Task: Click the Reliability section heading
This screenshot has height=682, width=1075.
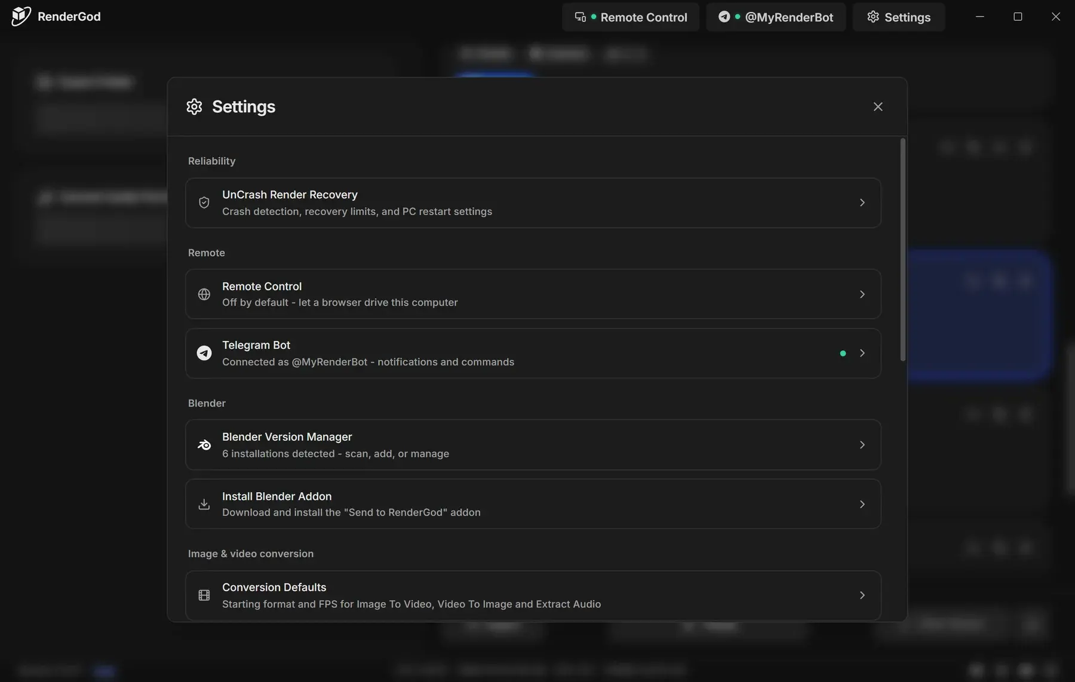Action: [211, 161]
